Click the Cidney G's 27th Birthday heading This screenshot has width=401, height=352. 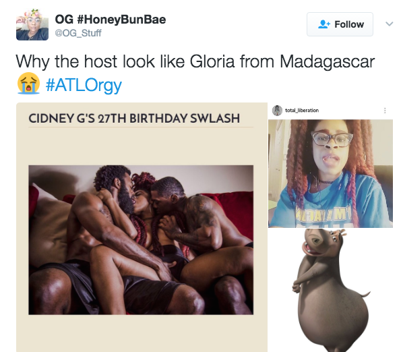134,119
